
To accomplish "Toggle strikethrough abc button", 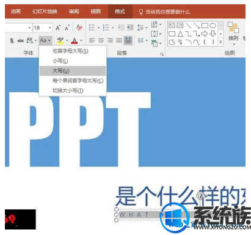I will (21, 40).
